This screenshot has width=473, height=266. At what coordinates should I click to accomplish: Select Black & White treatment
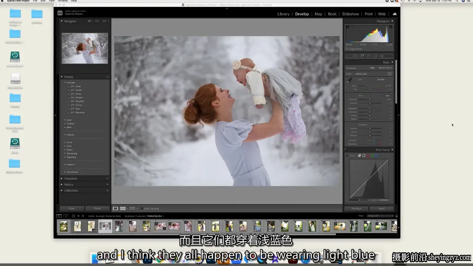385,68
